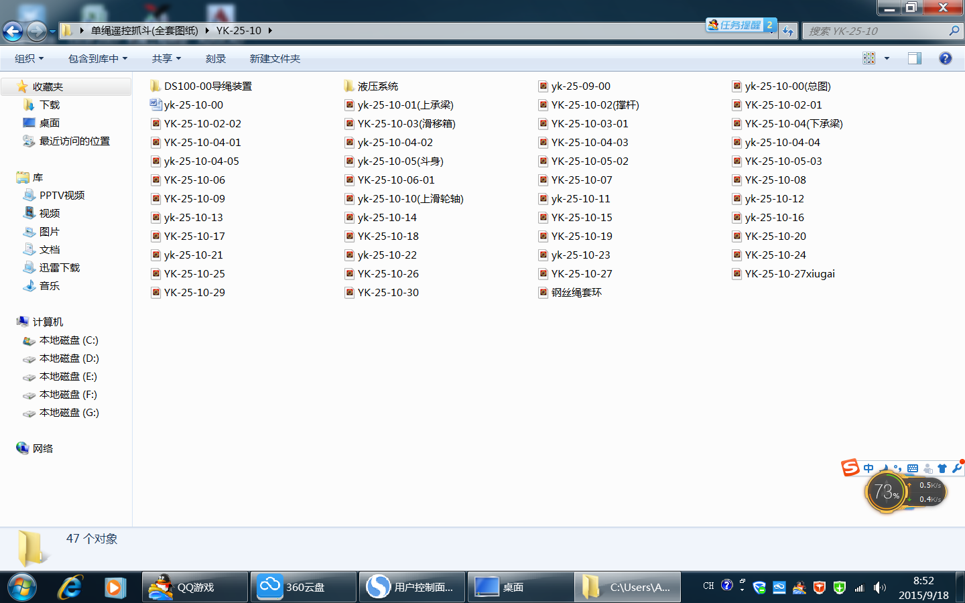Image resolution: width=965 pixels, height=603 pixels.
Task: Click the blue question mark tray icon
Action: pyautogui.click(x=727, y=585)
